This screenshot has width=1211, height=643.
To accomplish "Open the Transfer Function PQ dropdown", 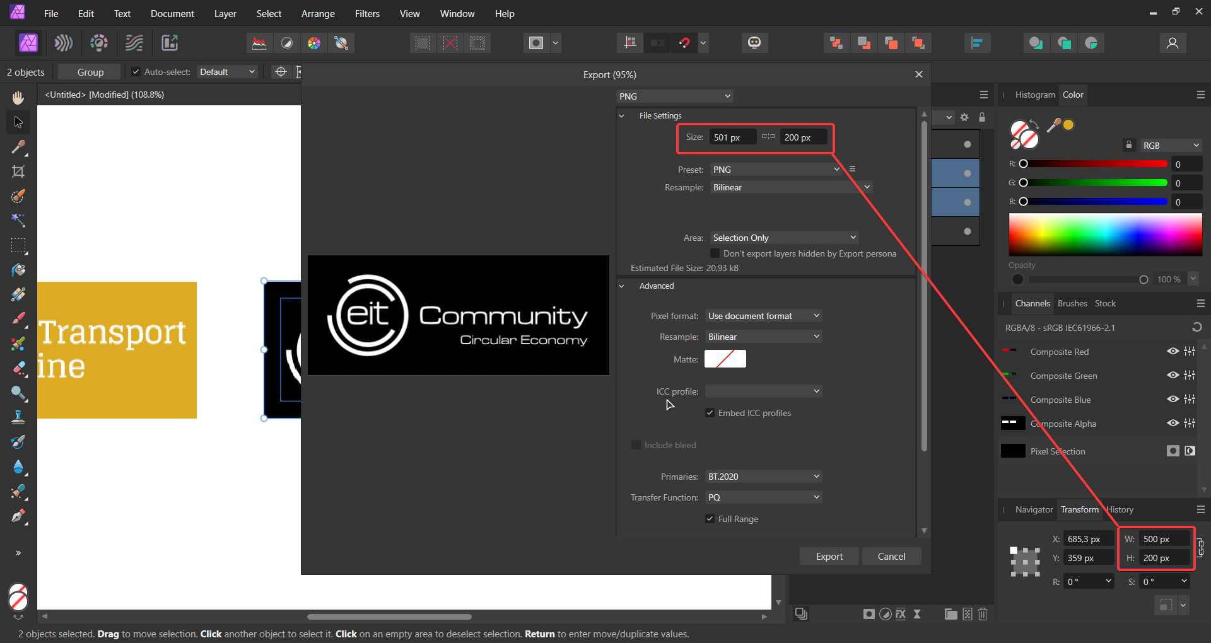I will tap(763, 497).
